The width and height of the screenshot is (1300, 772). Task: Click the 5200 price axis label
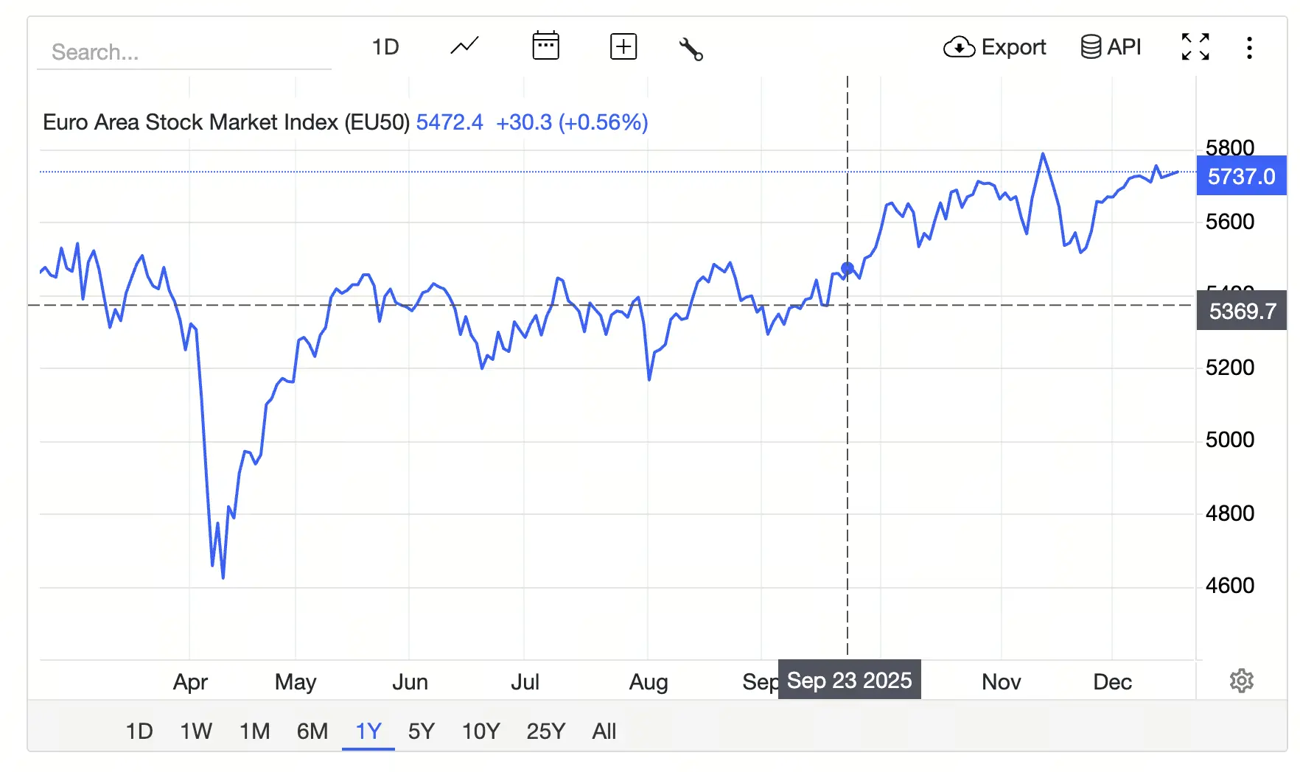click(x=1229, y=368)
